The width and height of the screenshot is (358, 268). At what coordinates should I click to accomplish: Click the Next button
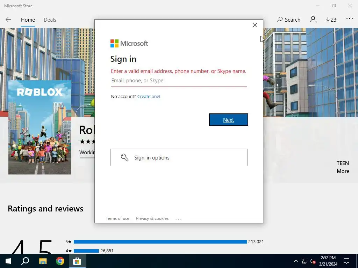(229, 120)
